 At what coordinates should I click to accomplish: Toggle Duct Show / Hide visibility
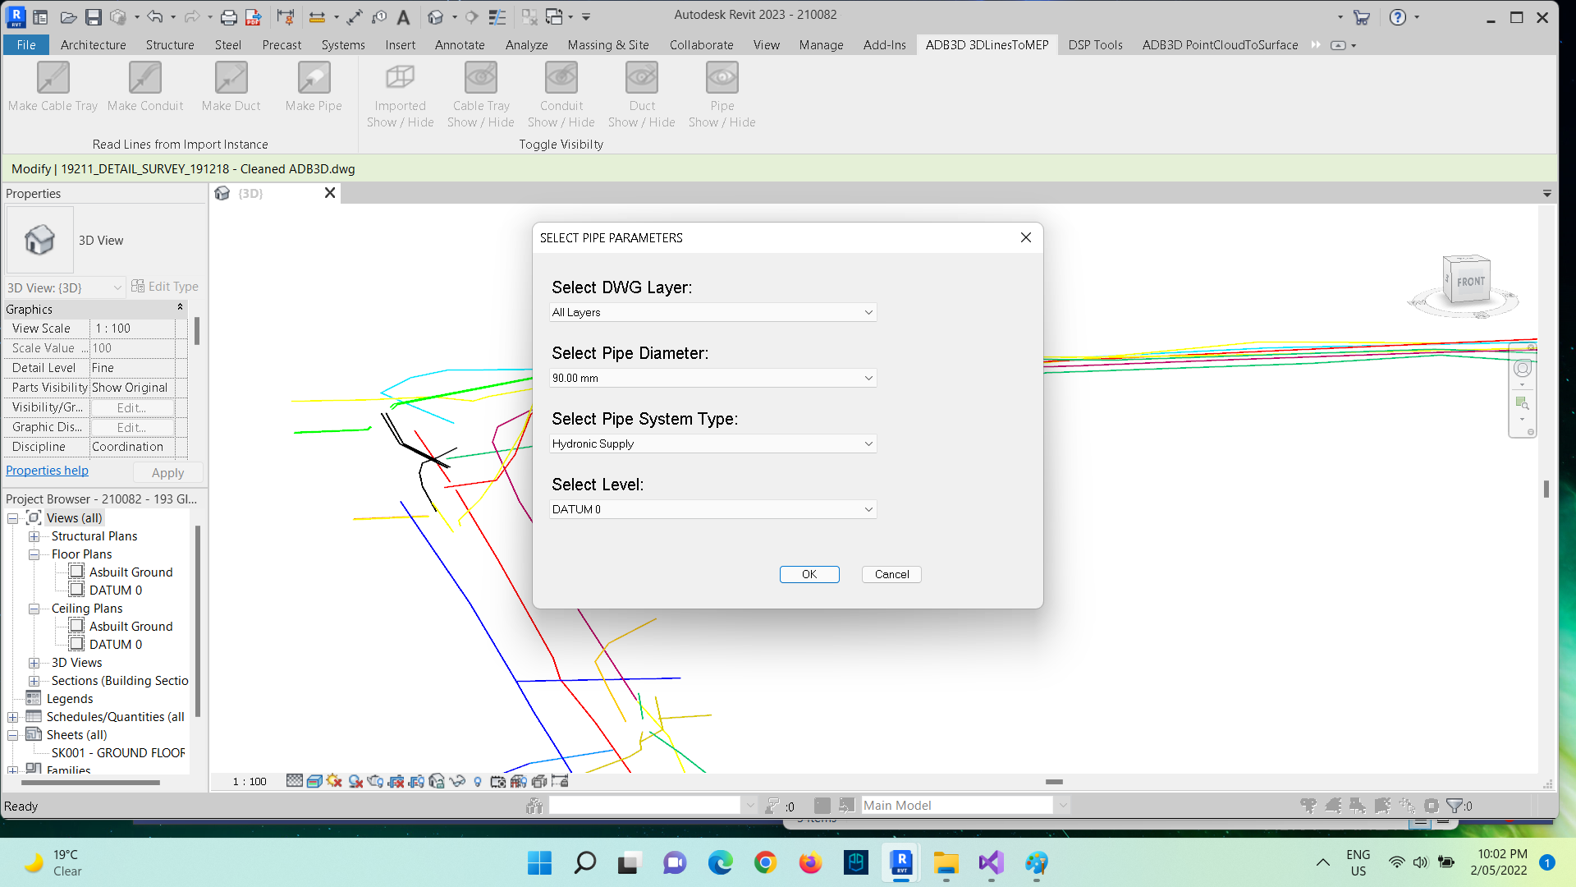641,79
